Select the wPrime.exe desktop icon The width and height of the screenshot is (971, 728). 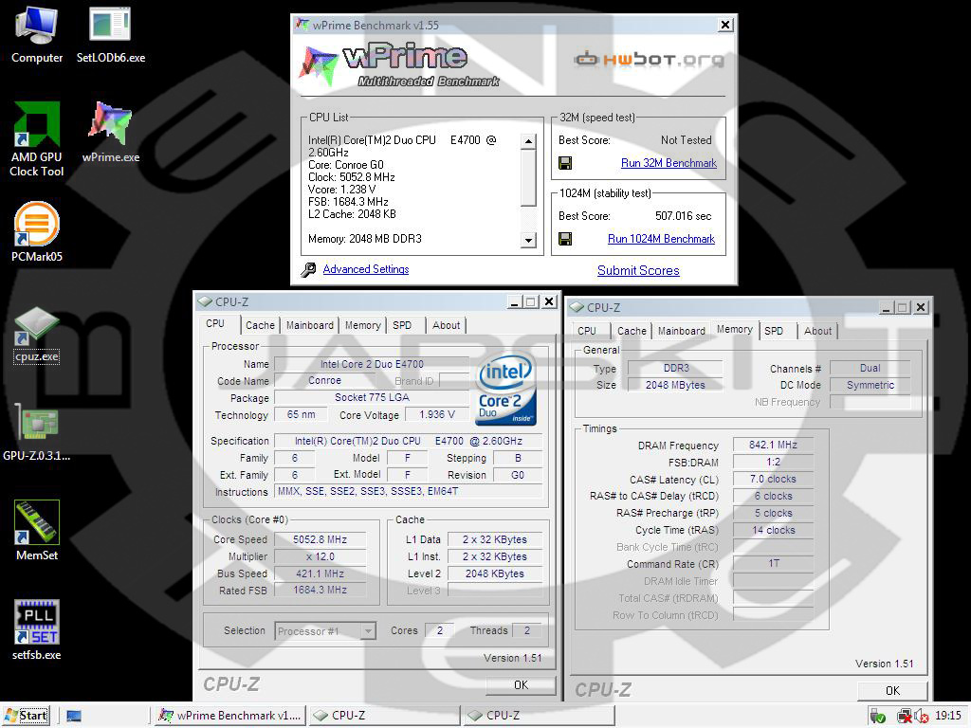110,132
